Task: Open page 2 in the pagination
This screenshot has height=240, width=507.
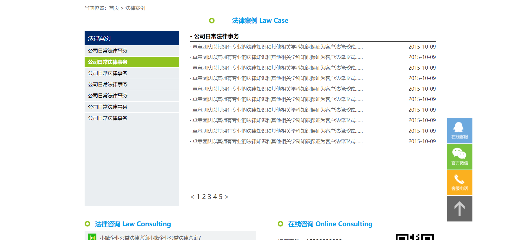Action: (204, 197)
